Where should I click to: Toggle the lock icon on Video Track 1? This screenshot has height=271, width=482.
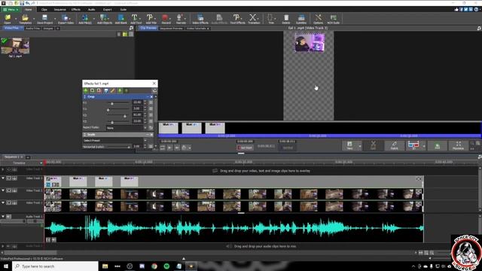pos(14,202)
